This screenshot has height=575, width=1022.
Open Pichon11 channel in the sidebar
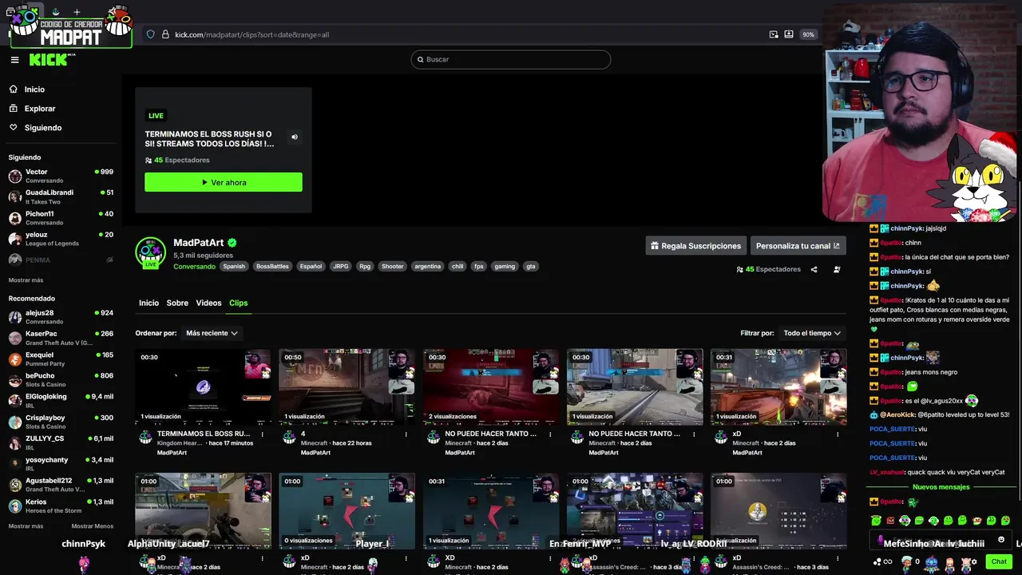(62, 218)
